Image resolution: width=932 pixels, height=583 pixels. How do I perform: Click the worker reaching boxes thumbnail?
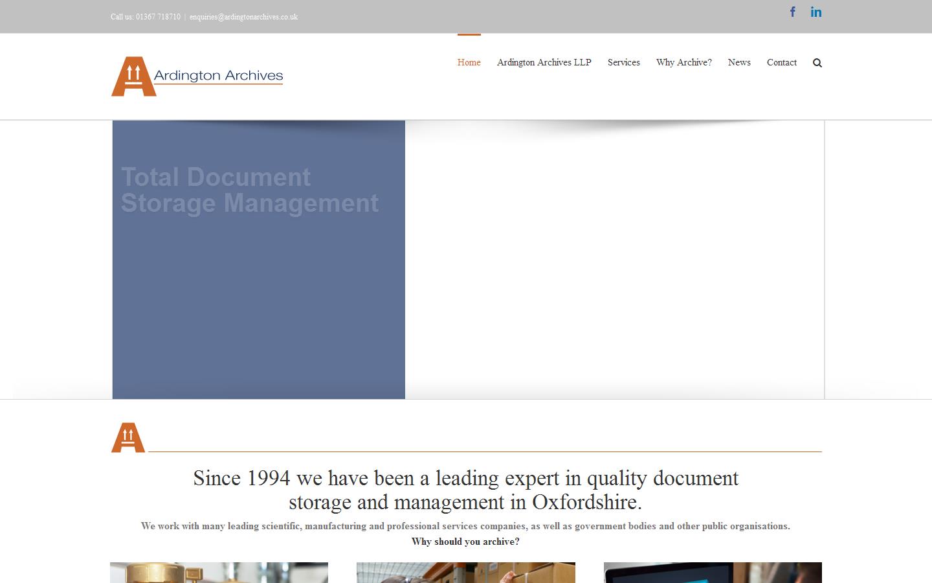(465, 573)
